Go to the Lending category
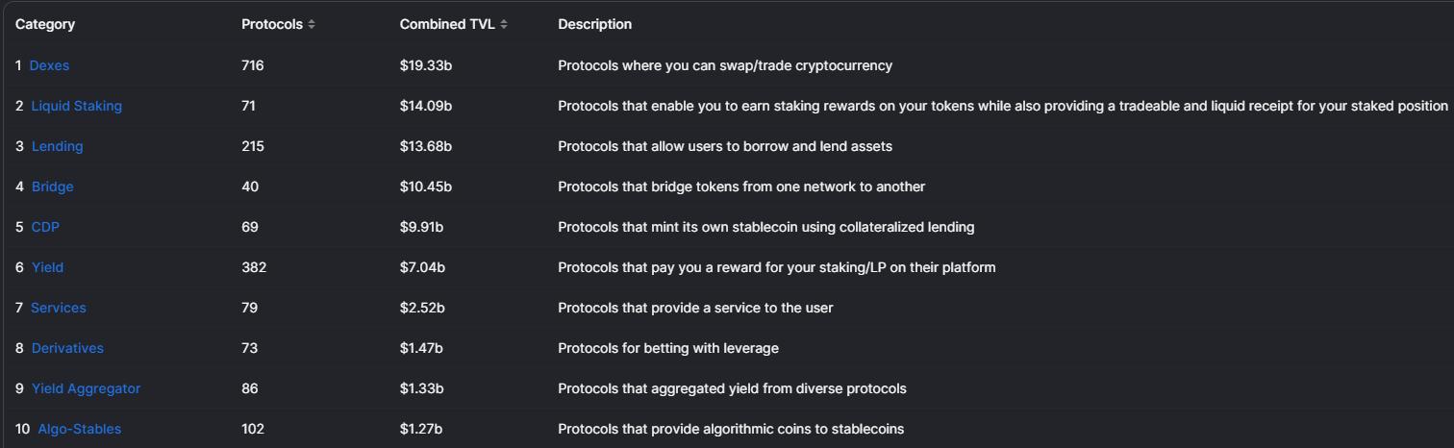The image size is (1454, 448). pyautogui.click(x=57, y=146)
